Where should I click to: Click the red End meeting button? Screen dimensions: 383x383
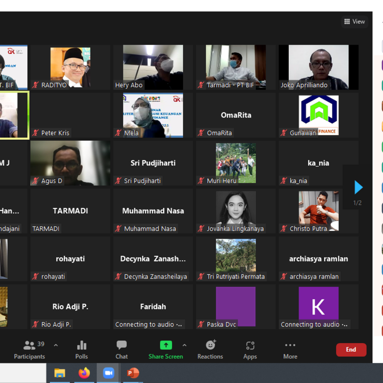coord(351,350)
